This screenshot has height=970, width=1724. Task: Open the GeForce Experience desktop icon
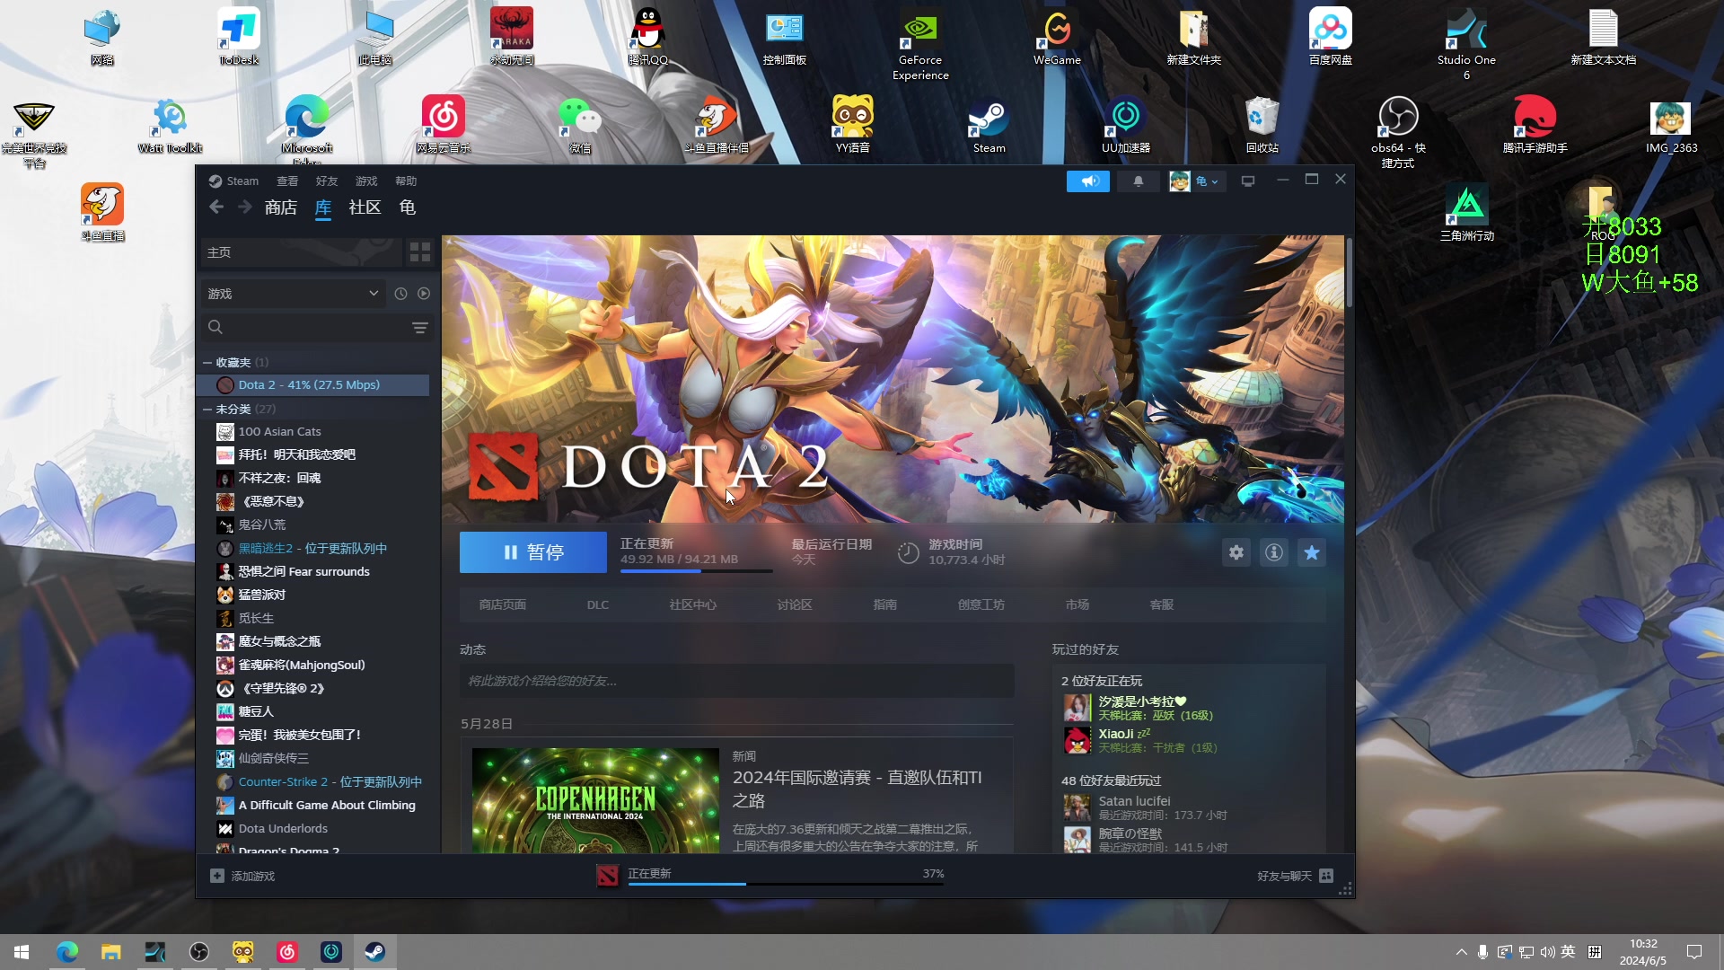click(x=920, y=44)
